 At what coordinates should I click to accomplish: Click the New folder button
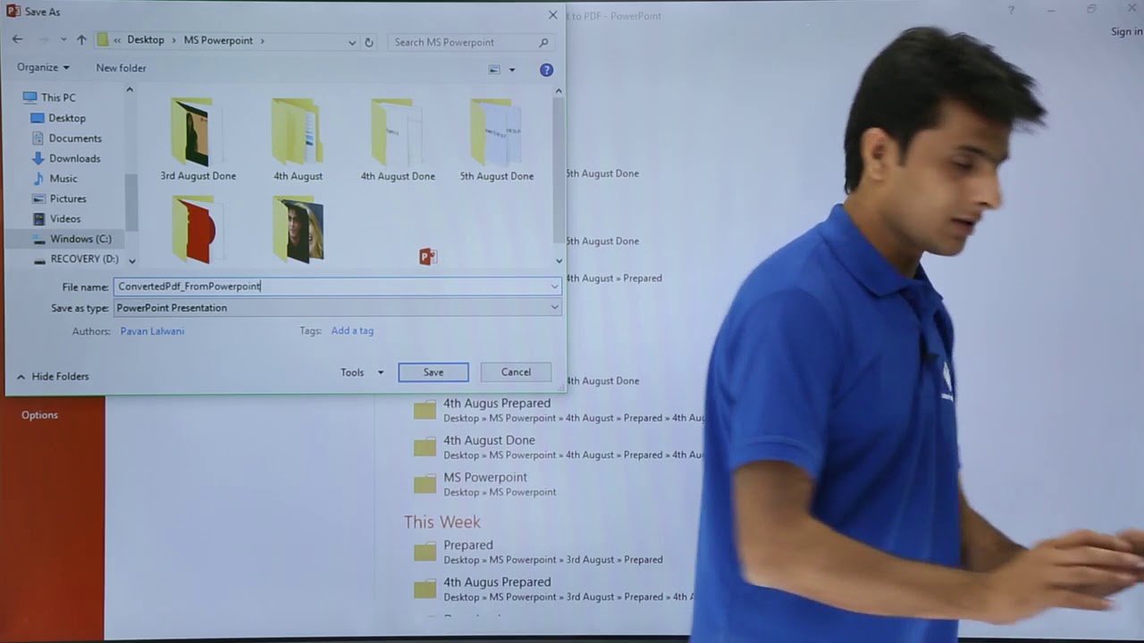coord(121,68)
